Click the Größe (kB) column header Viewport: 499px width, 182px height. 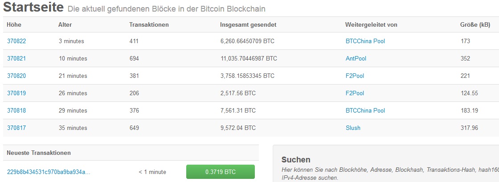point(475,24)
